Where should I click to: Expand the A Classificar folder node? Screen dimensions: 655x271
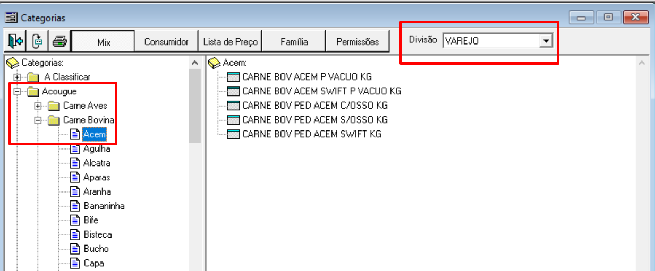click(17, 77)
